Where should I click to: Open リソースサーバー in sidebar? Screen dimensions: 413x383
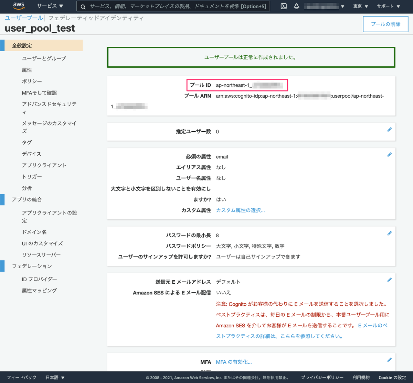coord(41,255)
